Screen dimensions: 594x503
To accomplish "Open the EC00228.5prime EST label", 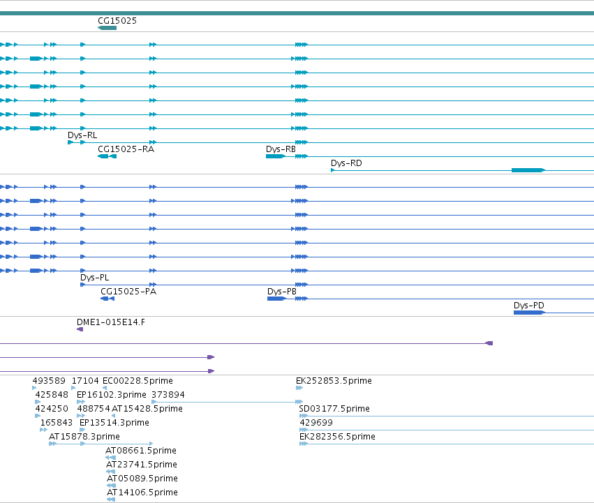I will tap(138, 381).
